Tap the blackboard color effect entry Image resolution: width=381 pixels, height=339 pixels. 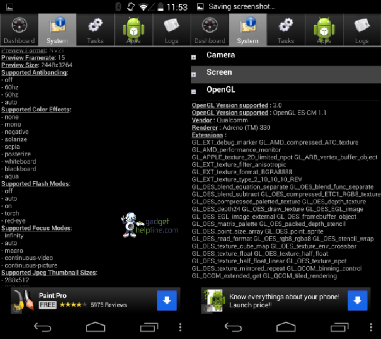(x=19, y=169)
